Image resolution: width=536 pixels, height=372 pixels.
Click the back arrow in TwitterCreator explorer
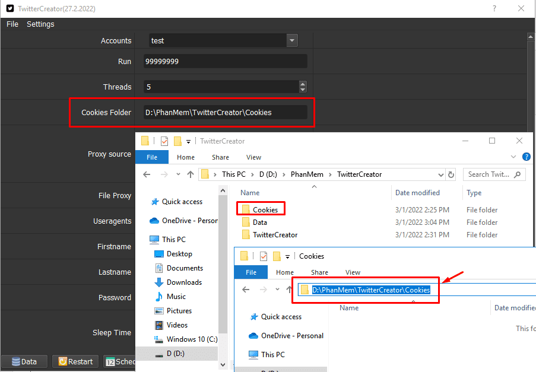point(147,174)
